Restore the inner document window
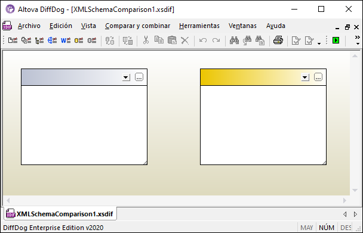Image resolution: width=363 pixels, height=233 pixels. [x=347, y=27]
